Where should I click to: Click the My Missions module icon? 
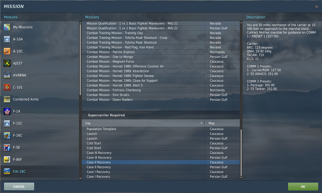[7, 27]
